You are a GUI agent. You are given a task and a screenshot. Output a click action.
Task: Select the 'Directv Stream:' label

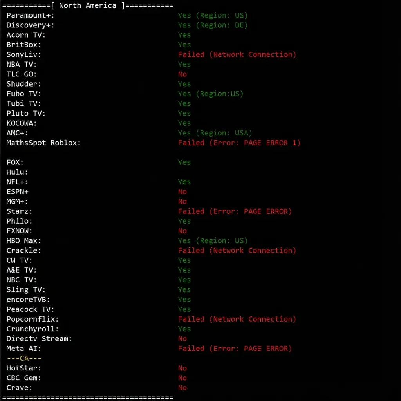(x=39, y=339)
